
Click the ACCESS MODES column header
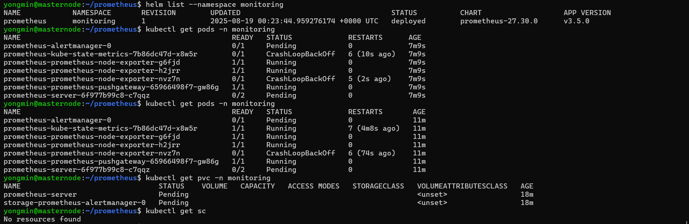click(x=313, y=186)
